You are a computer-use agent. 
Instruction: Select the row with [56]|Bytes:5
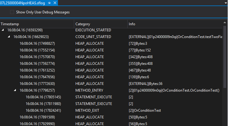tap(111, 124)
